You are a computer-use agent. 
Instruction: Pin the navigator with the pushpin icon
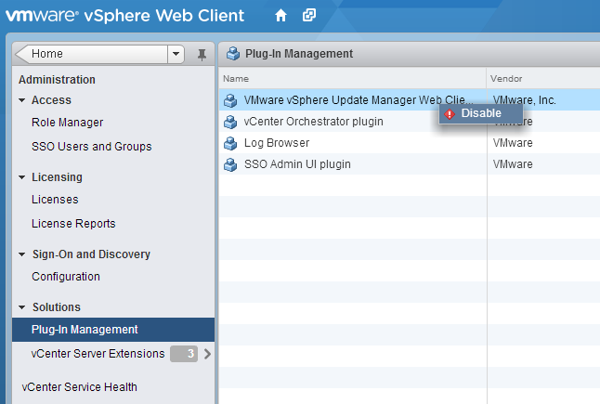click(x=202, y=55)
